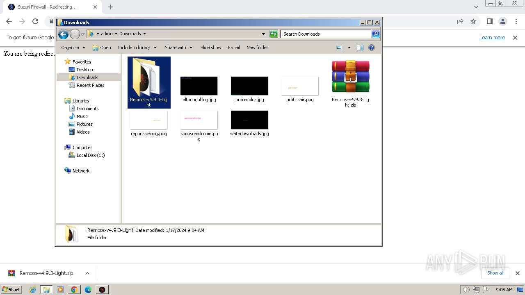Click the address bar refresh icon in Explorer
This screenshot has width=525, height=295.
point(274,34)
